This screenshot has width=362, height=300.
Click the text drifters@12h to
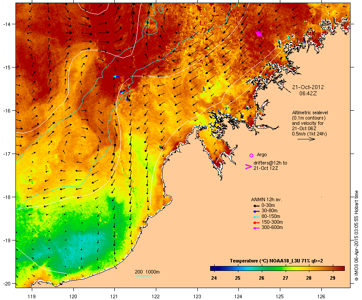point(270,163)
